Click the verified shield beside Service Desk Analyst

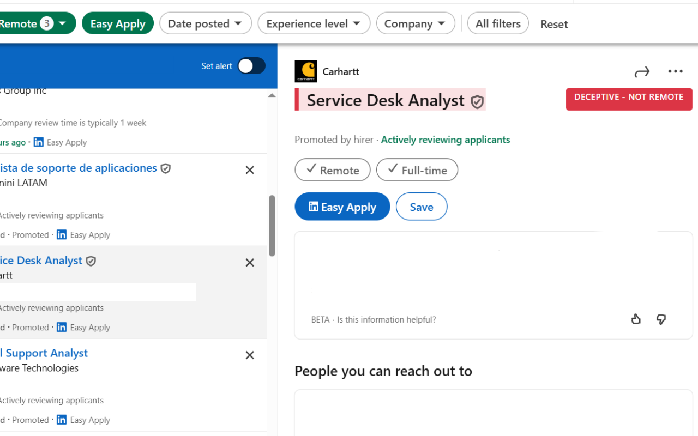477,102
